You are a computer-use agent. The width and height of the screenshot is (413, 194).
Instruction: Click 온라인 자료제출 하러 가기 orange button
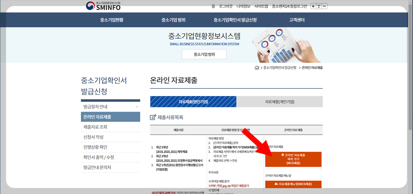point(293,159)
